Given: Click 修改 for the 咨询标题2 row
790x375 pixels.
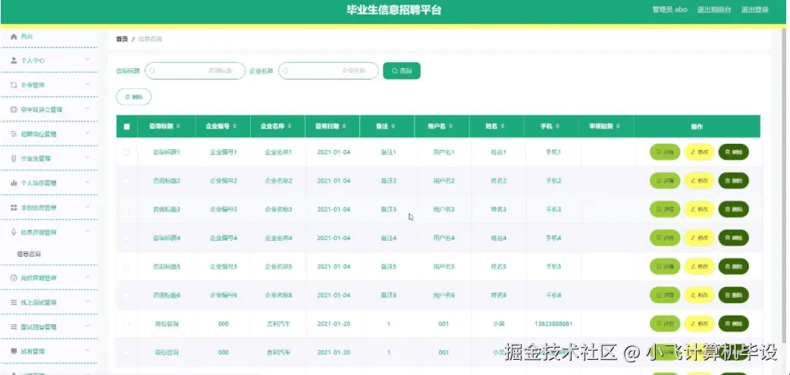Looking at the screenshot, I should (x=699, y=181).
